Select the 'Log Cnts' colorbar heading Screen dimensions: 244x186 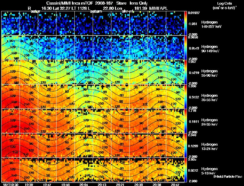(224, 3)
